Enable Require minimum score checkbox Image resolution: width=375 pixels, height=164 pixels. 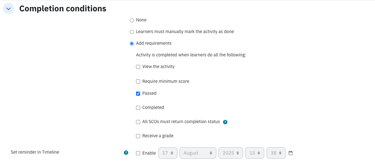[138, 82]
